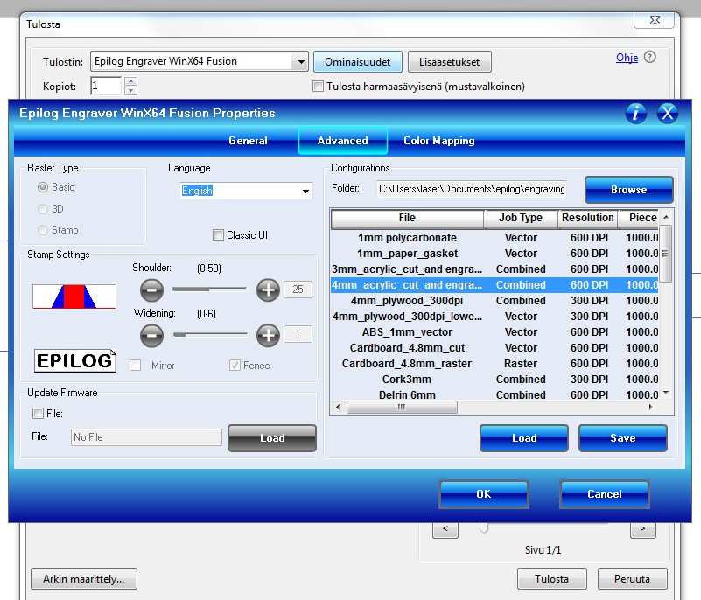Viewport: 701px width, 600px height.
Task: Click Save configuration button
Action: pyautogui.click(x=623, y=438)
